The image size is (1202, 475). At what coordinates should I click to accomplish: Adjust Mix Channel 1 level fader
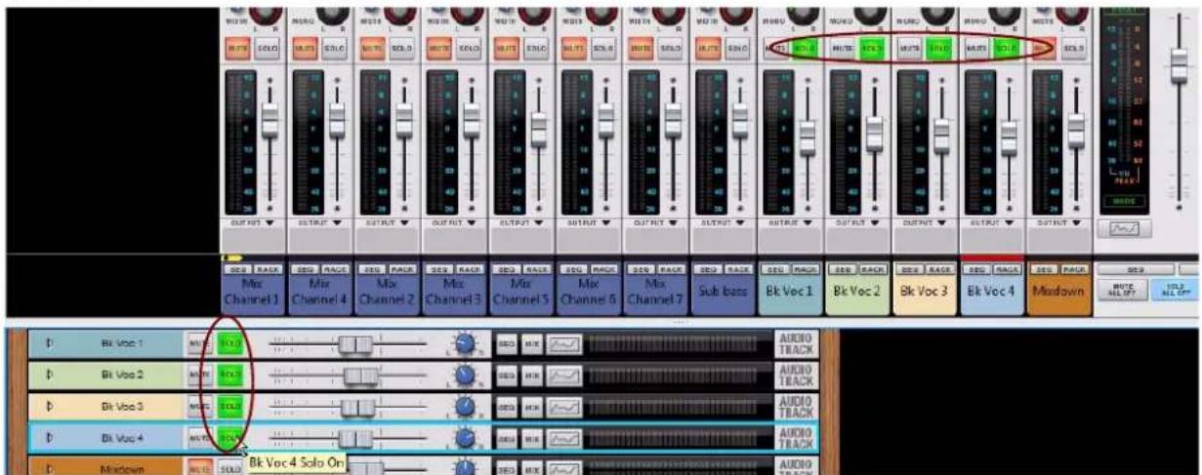click(269, 122)
